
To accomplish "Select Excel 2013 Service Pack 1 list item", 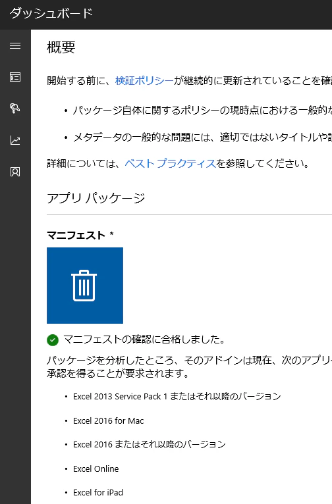I will (177, 396).
